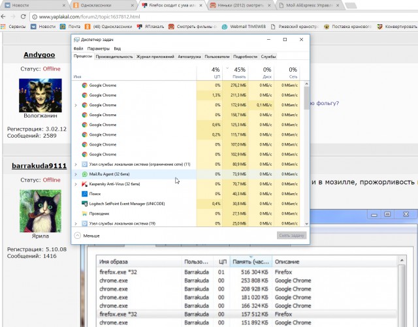Image resolution: width=418 pixels, height=327 pixels.
Task: Select Chrome process using 211,3 МБ
Action: point(186,95)
